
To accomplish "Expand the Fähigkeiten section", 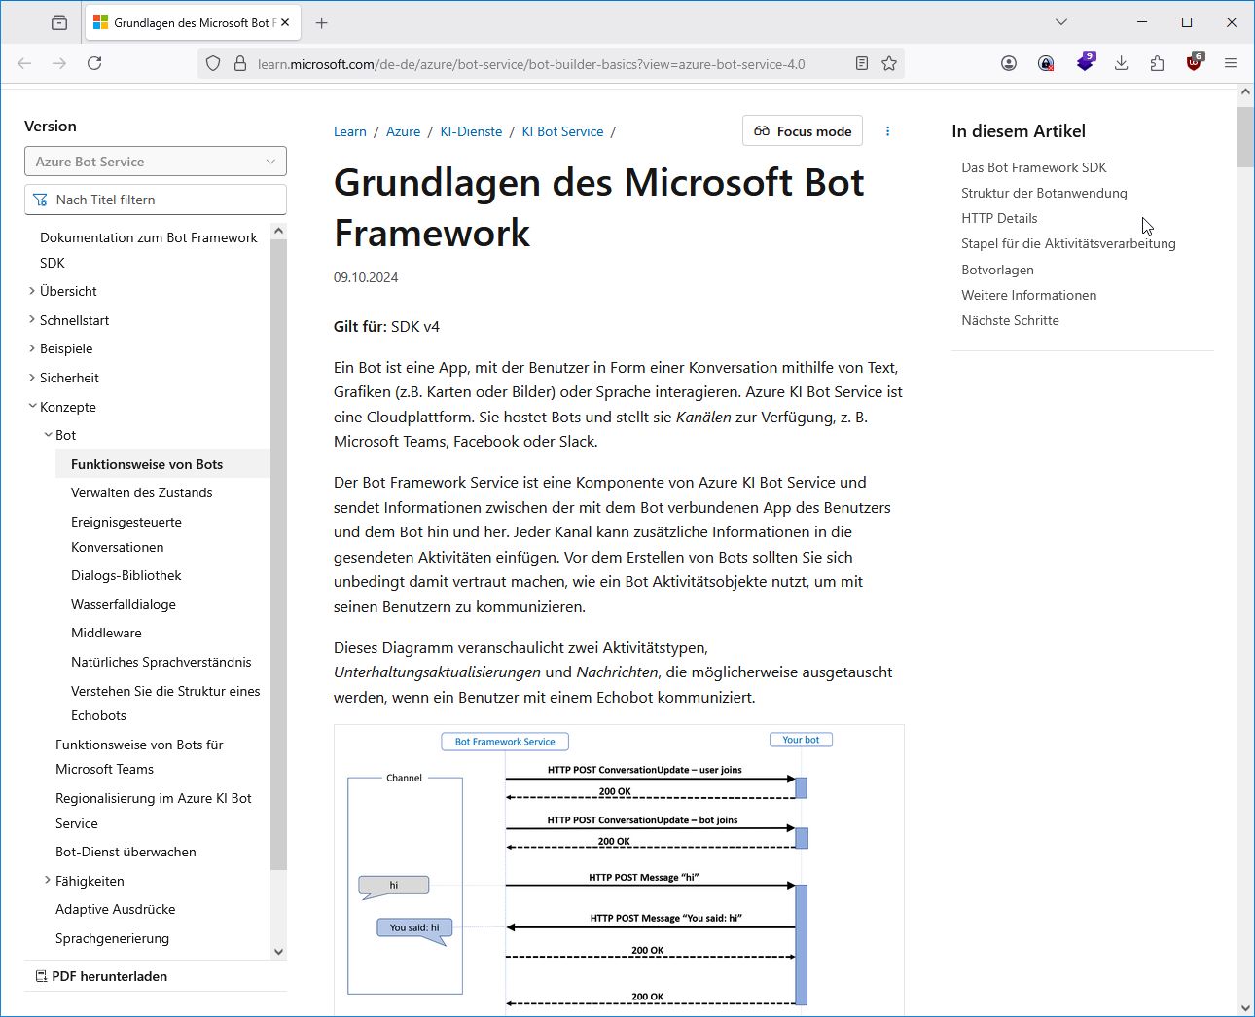I will coord(48,881).
